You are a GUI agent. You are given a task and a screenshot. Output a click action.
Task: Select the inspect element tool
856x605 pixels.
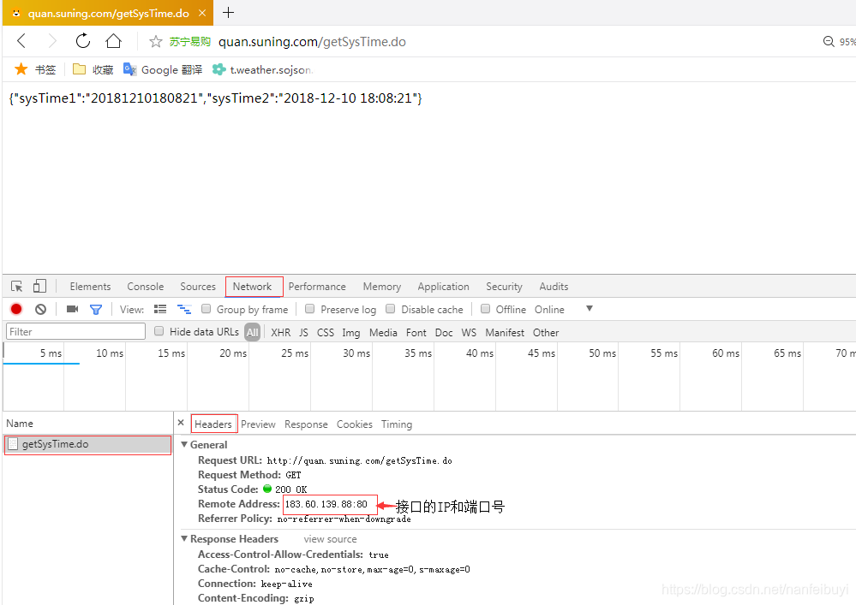(x=15, y=286)
